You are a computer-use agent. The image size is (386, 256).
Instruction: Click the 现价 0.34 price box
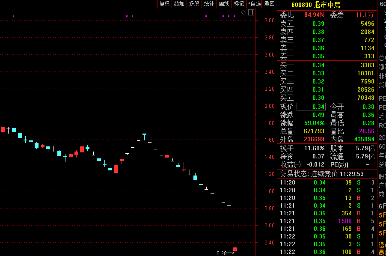click(311, 107)
